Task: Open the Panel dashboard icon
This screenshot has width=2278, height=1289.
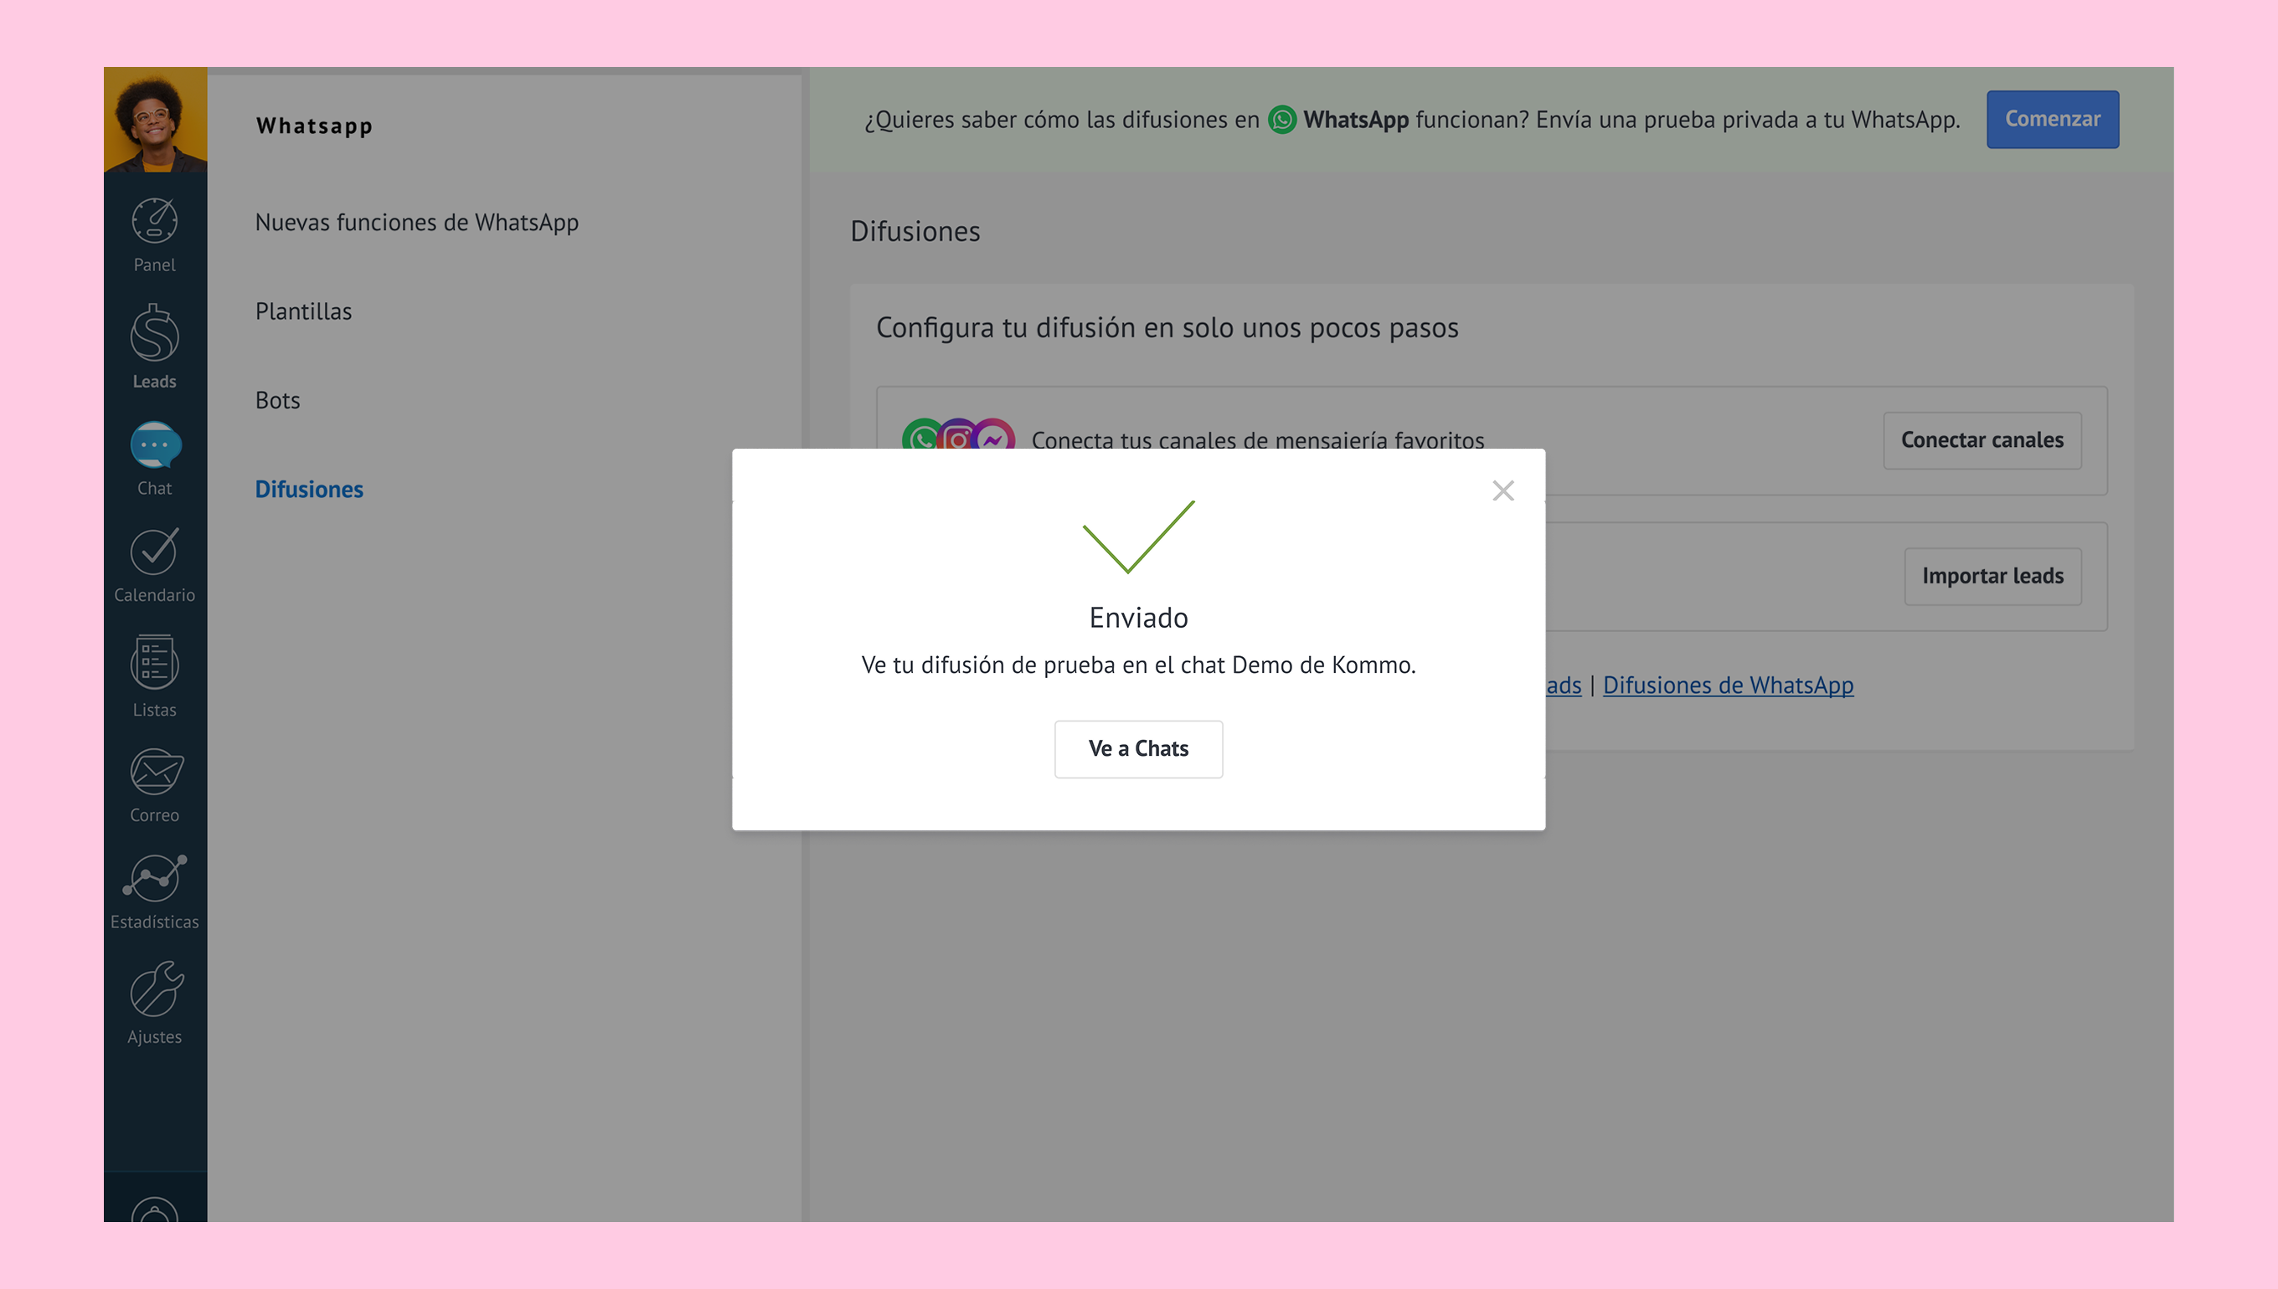Action: coord(154,221)
